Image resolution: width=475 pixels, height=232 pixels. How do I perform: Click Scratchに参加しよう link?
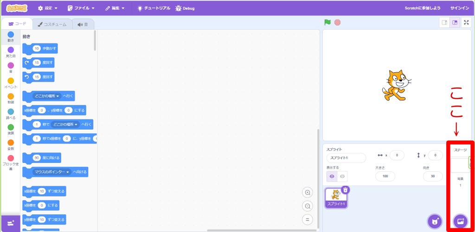422,8
